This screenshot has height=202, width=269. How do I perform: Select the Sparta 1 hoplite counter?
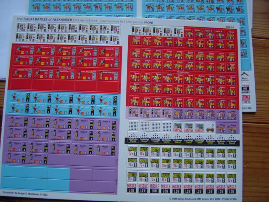point(18,122)
